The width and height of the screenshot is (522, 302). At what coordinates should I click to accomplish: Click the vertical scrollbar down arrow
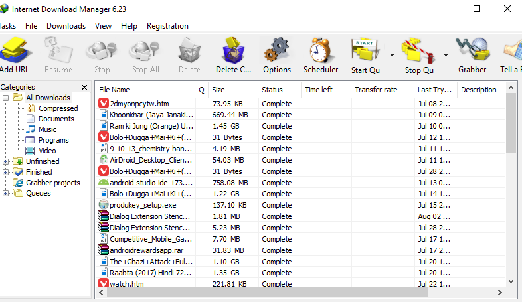pyautogui.click(x=511, y=281)
